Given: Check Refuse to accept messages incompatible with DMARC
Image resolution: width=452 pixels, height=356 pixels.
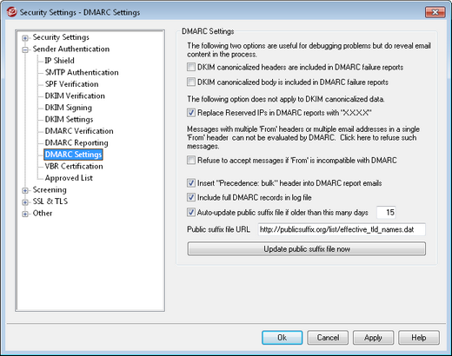Looking at the screenshot, I should click(191, 160).
